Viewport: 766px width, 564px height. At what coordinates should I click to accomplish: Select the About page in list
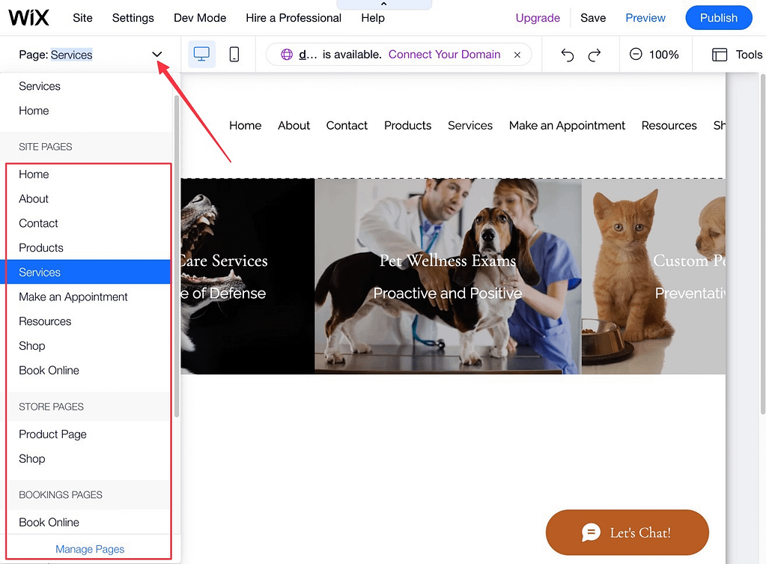(88, 199)
